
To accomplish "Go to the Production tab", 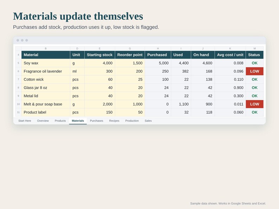I will click(132, 121).
